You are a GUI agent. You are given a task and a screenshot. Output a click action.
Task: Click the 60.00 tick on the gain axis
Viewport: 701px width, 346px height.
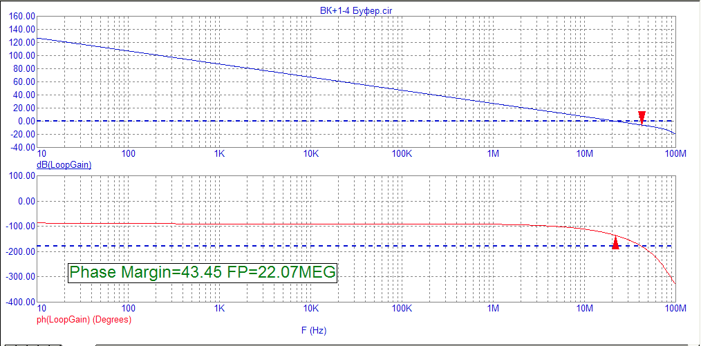pos(24,81)
